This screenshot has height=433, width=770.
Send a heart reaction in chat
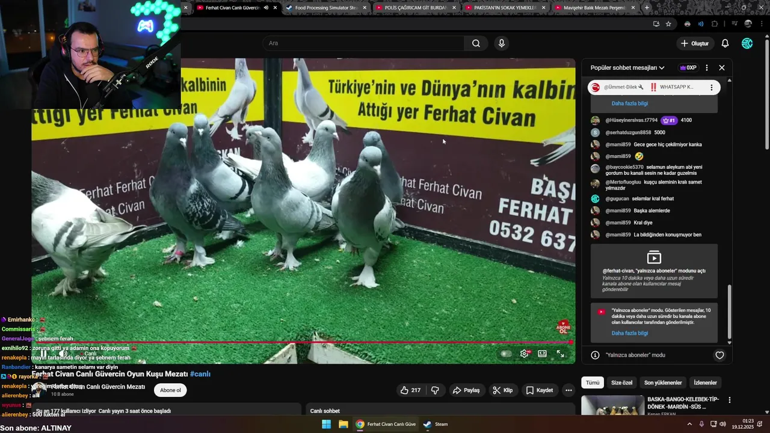(x=719, y=355)
